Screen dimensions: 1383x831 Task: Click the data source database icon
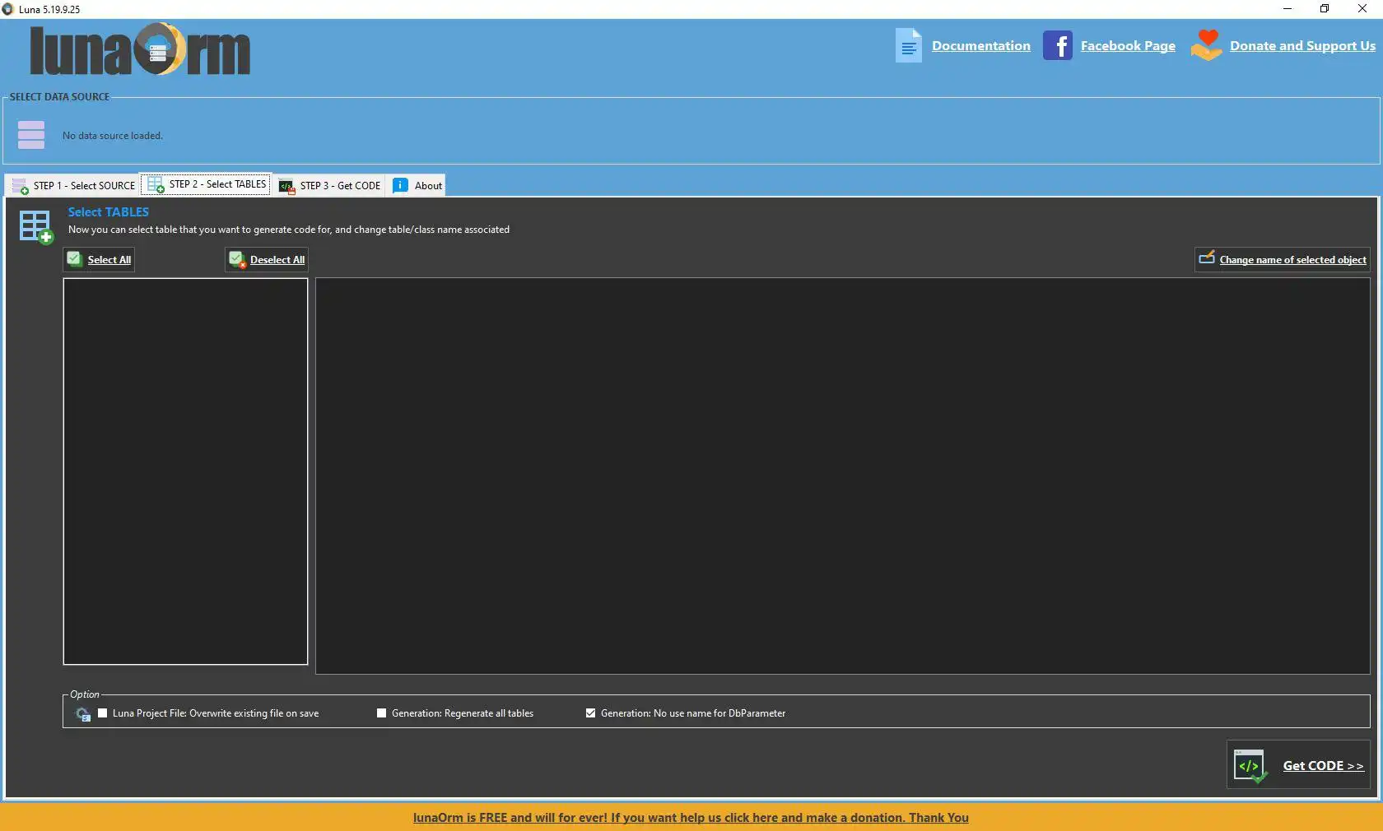[x=31, y=135]
